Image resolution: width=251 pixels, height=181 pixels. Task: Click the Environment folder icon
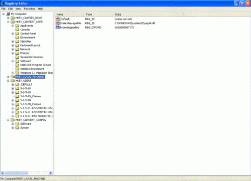click(x=17, y=38)
